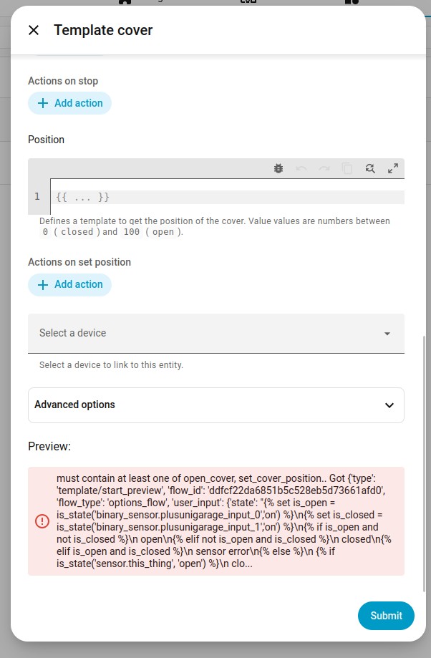
Task: Add action under Actions on stop
Action: [69, 103]
